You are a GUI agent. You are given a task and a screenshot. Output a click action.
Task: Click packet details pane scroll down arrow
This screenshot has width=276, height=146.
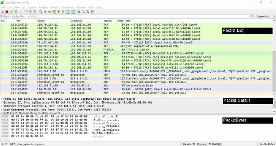pos(274,112)
